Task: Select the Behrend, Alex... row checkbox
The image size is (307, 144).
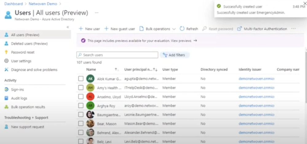Action: pyautogui.click(x=81, y=133)
